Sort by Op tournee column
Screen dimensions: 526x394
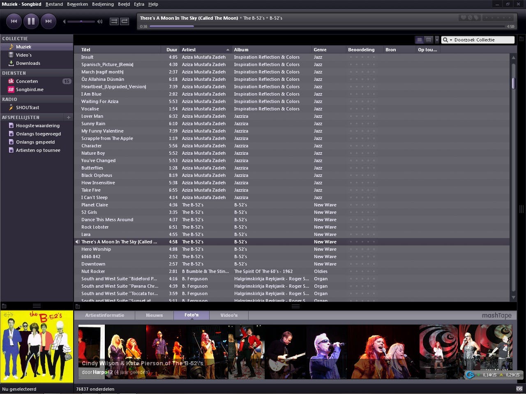(428, 50)
